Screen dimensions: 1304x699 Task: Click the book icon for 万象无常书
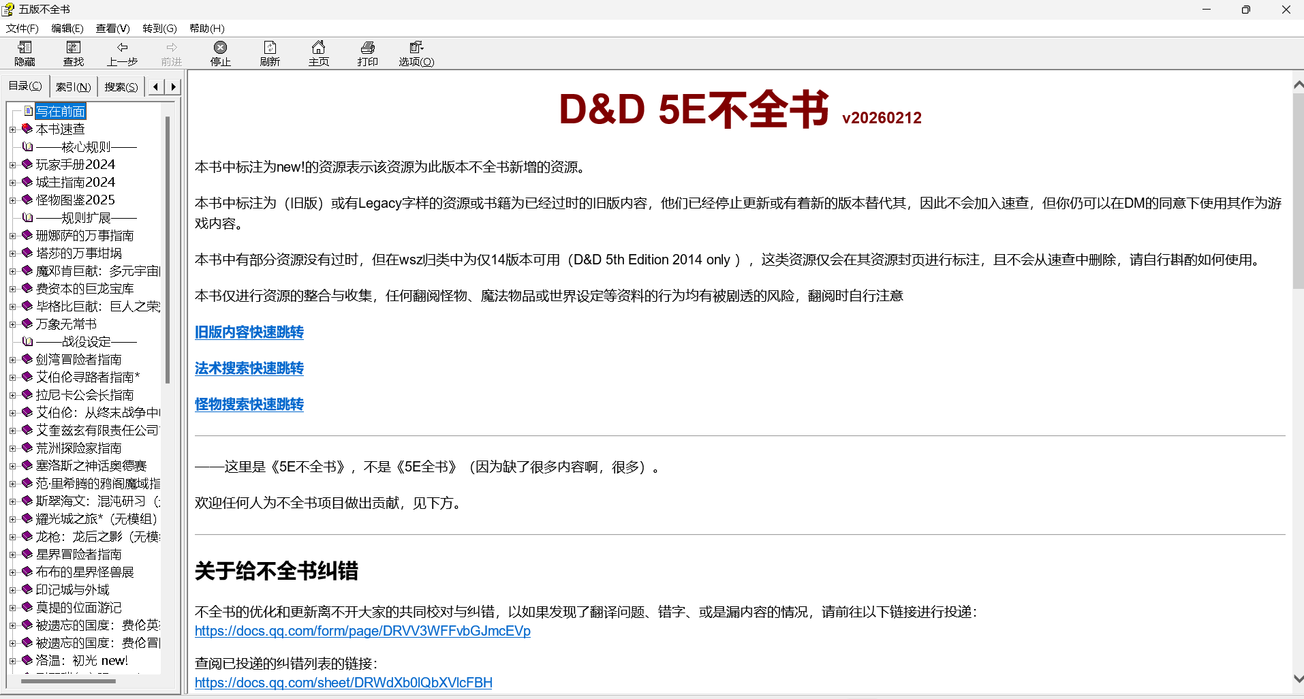pyautogui.click(x=27, y=324)
